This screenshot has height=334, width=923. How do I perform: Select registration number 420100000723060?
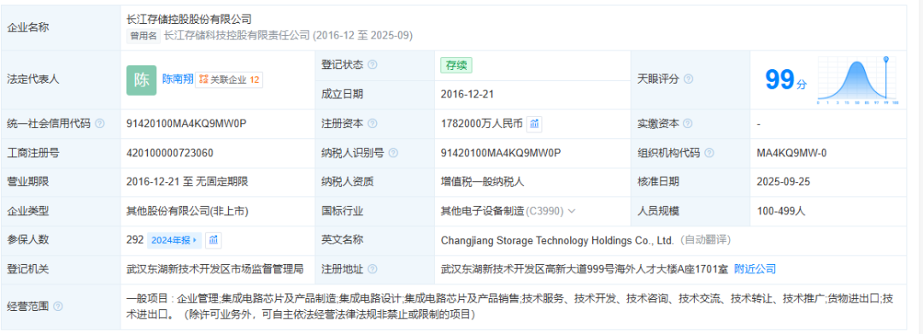click(x=169, y=153)
